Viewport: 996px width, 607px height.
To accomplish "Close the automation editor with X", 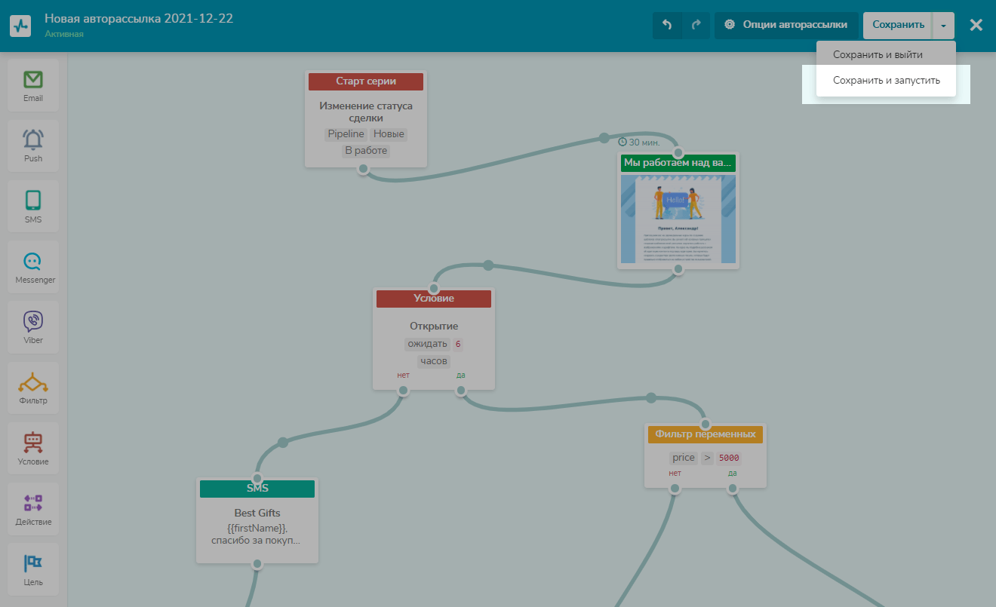I will coord(976,25).
